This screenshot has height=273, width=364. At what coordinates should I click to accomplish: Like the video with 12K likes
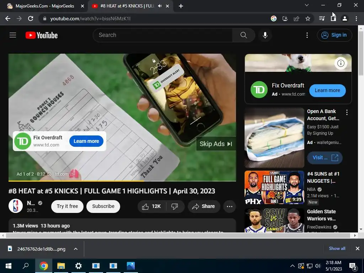coord(152,207)
